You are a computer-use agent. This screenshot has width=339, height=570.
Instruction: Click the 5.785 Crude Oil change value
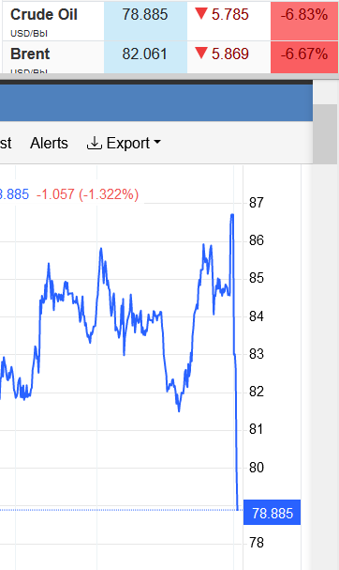[230, 14]
